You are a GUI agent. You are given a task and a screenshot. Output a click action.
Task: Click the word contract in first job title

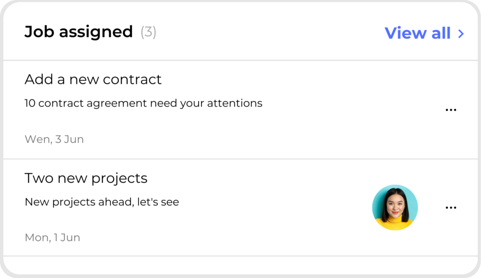pyautogui.click(x=132, y=79)
